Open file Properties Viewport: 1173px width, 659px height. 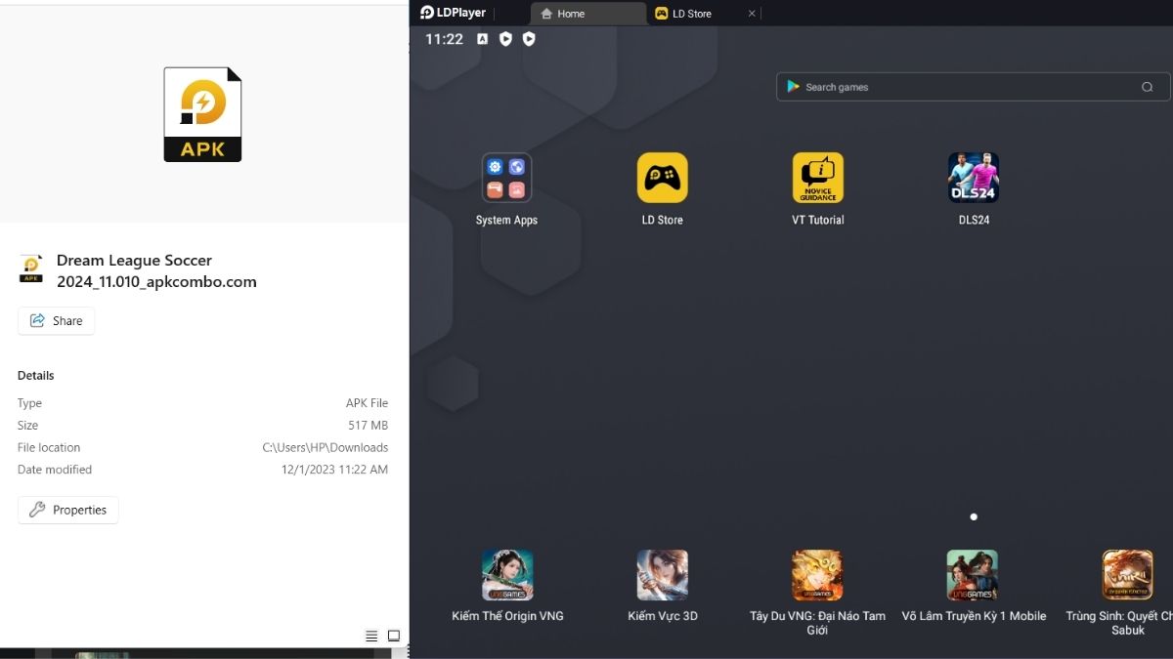tap(68, 510)
